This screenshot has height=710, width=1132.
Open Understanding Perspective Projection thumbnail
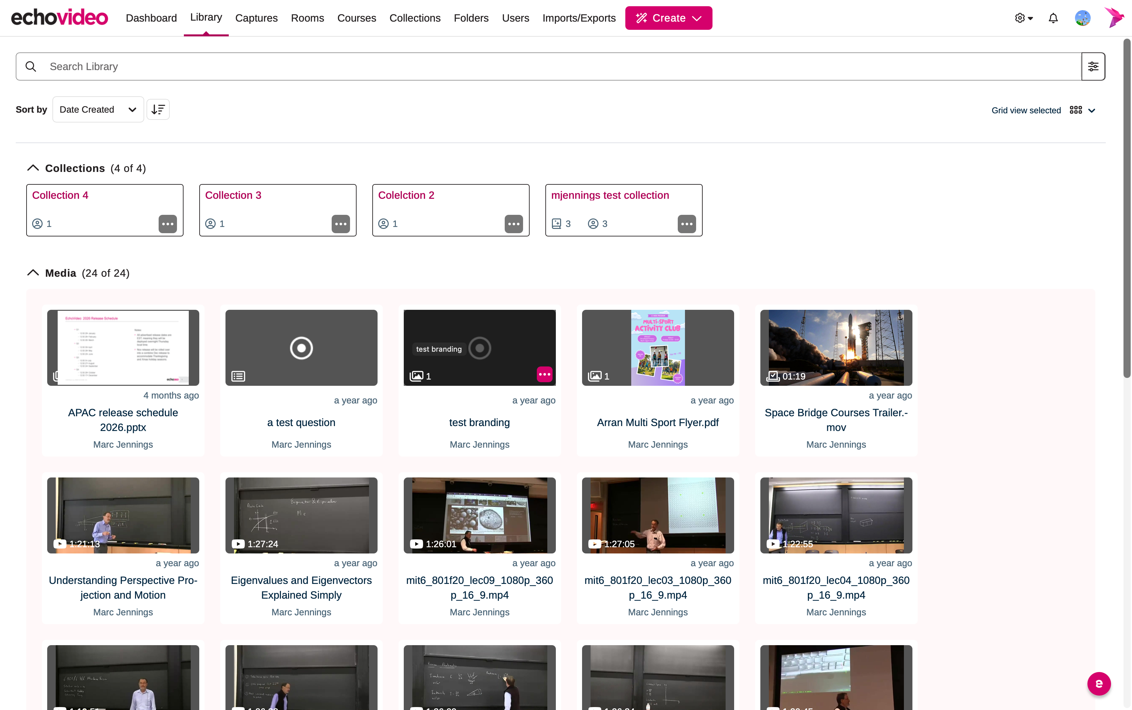coord(123,515)
